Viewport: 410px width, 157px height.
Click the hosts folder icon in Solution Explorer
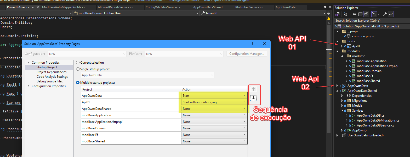[x=344, y=41]
